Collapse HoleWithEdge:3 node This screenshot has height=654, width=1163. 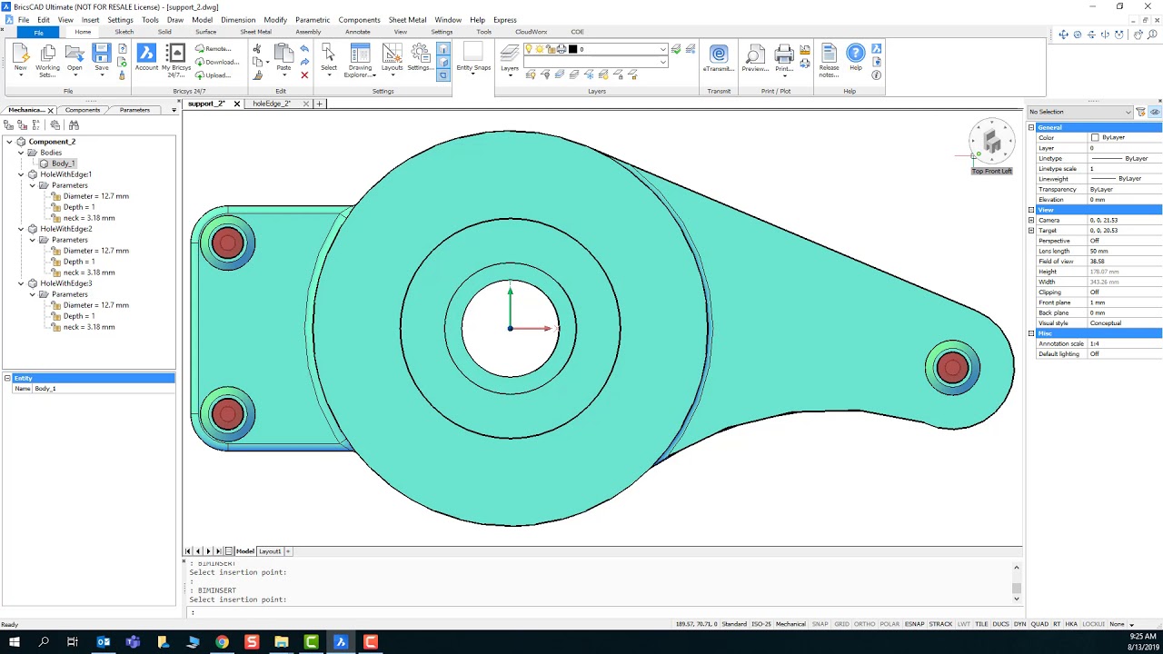(21, 283)
